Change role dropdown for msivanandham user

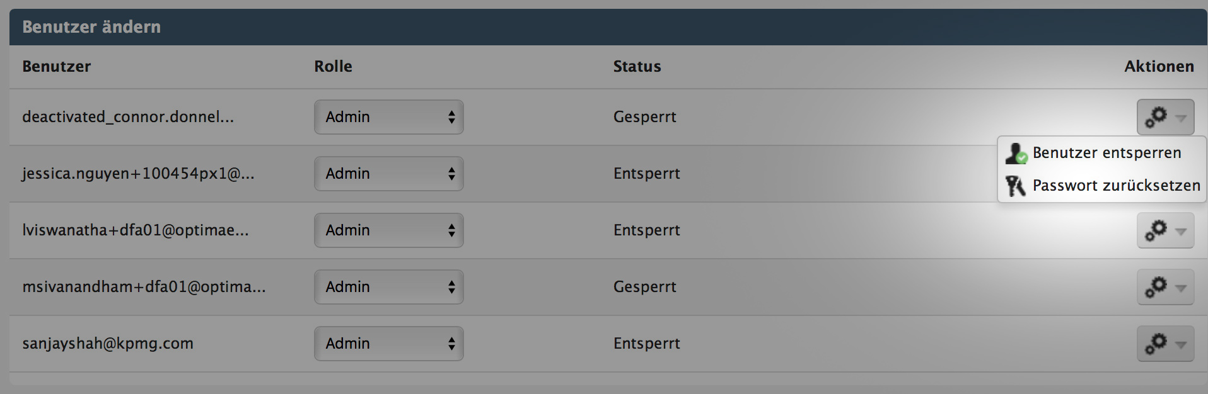[x=389, y=287]
